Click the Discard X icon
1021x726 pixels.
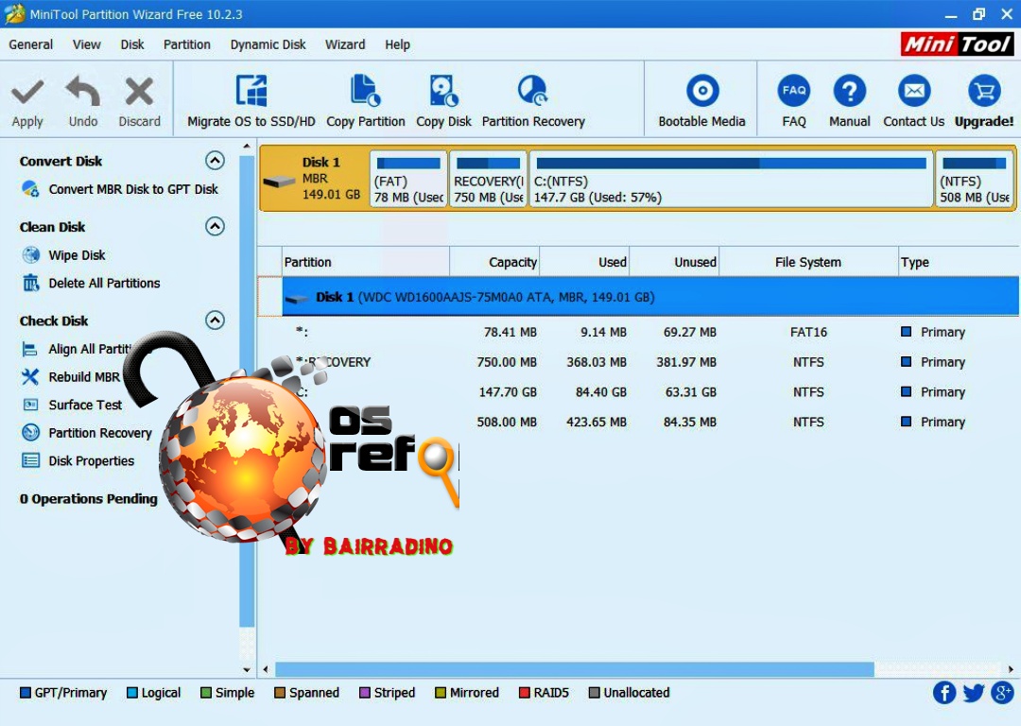tap(139, 92)
